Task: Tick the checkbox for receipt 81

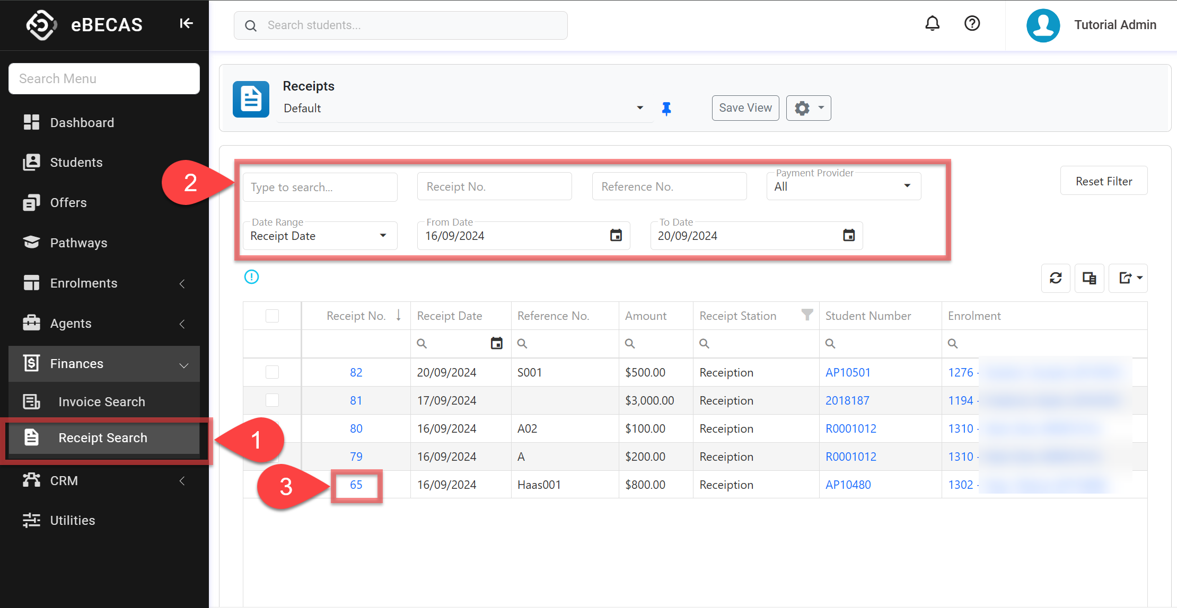Action: [x=272, y=400]
